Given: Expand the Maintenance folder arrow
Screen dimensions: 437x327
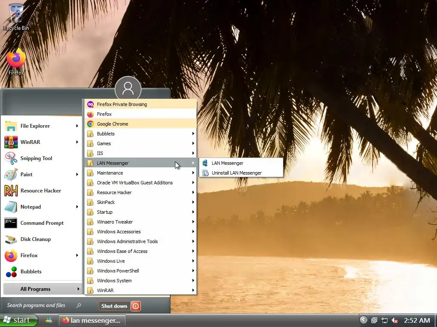Looking at the screenshot, I should [193, 173].
